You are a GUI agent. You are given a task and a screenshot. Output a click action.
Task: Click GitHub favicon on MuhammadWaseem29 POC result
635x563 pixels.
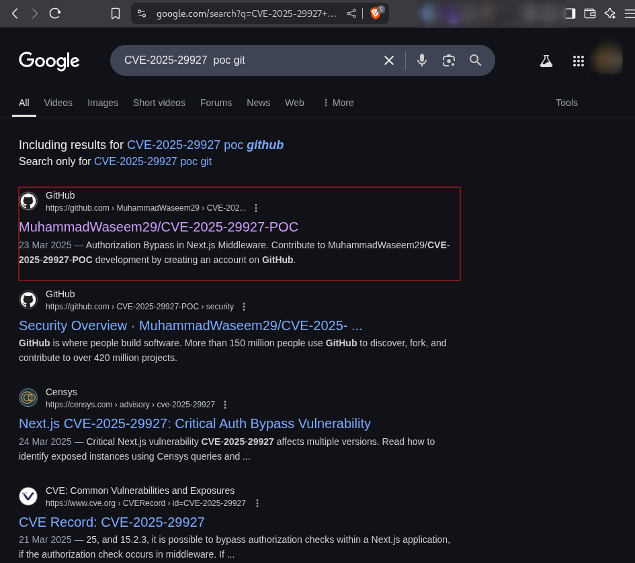coord(28,201)
